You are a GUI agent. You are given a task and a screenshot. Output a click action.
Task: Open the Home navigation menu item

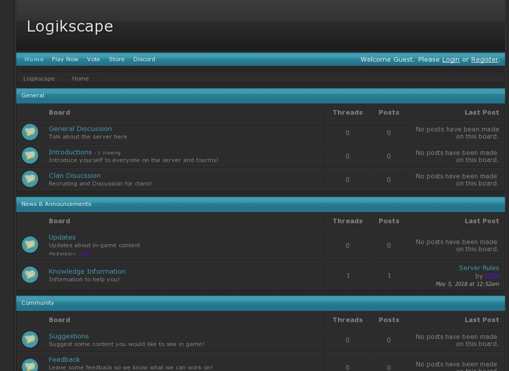tap(34, 59)
